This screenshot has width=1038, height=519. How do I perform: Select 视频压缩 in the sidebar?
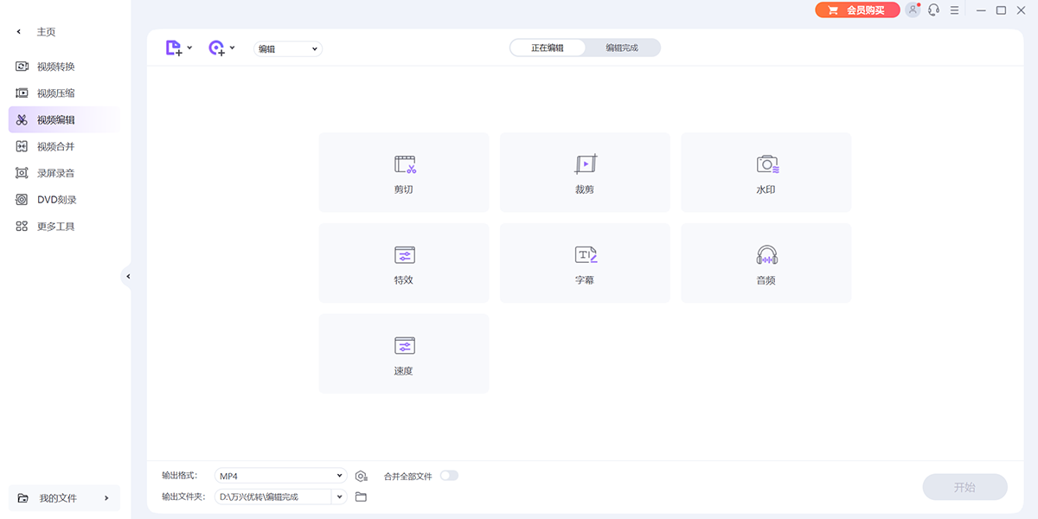pyautogui.click(x=55, y=93)
